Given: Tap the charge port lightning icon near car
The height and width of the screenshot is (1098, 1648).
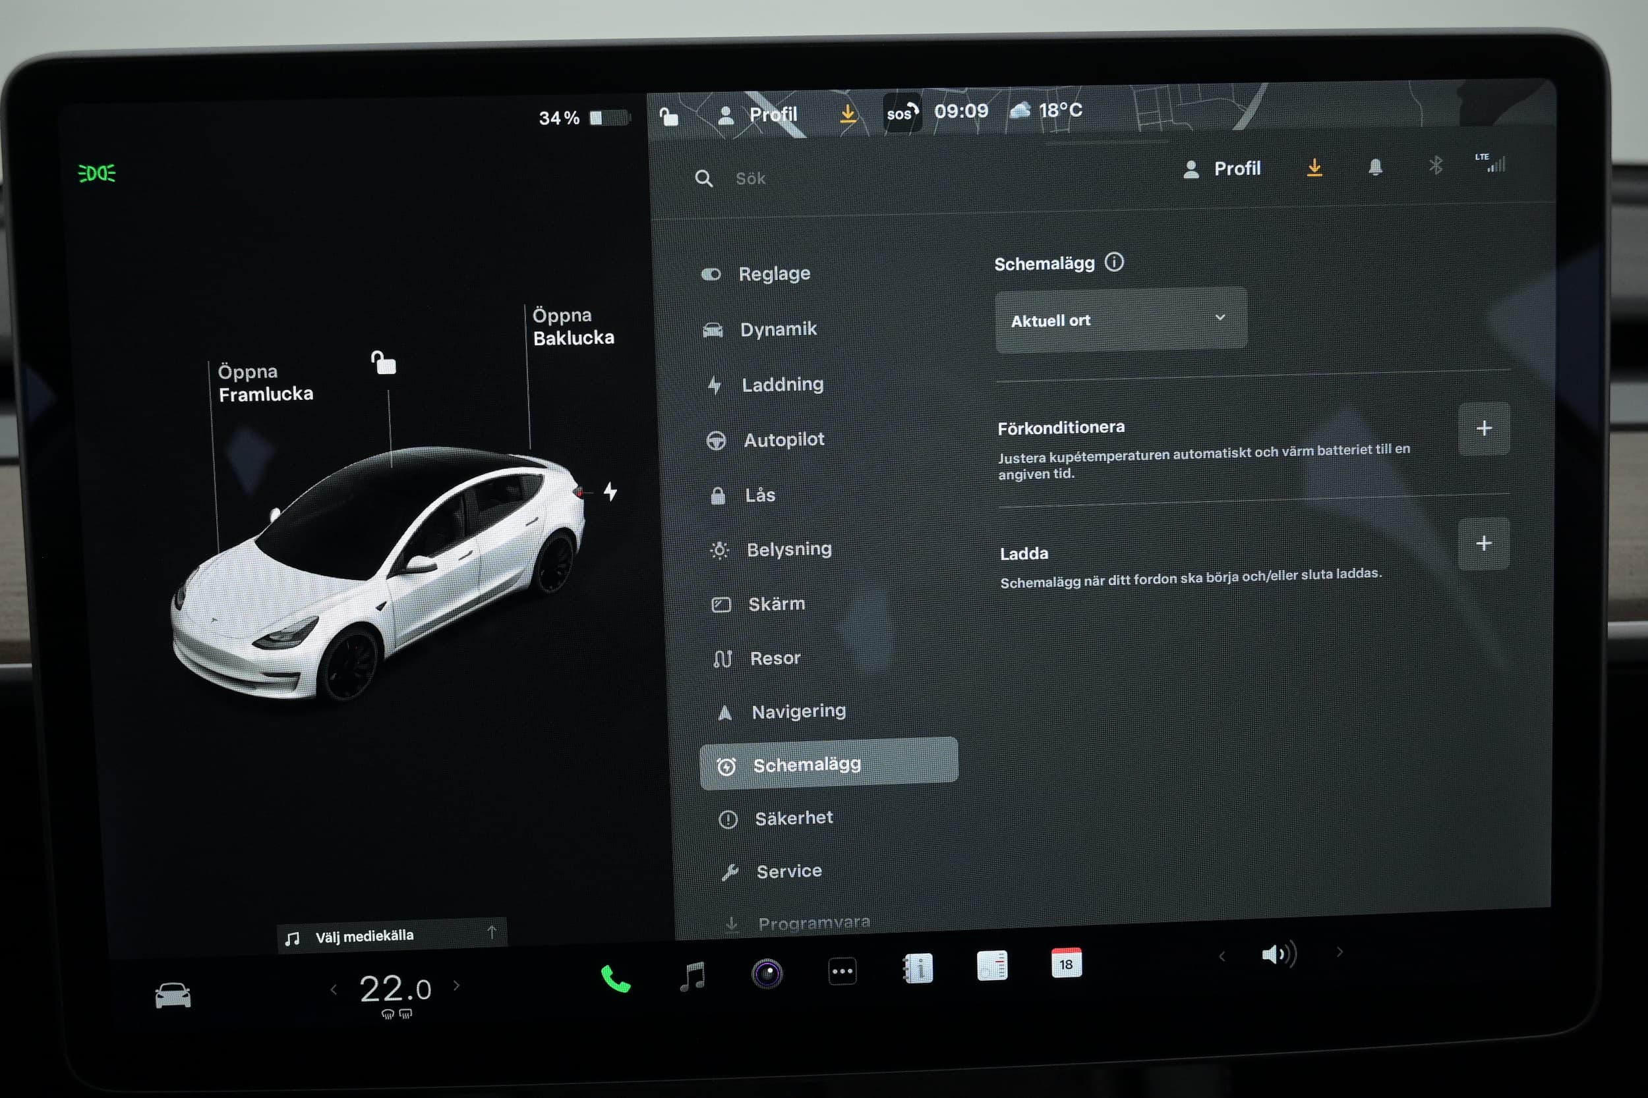Looking at the screenshot, I should pos(611,491).
